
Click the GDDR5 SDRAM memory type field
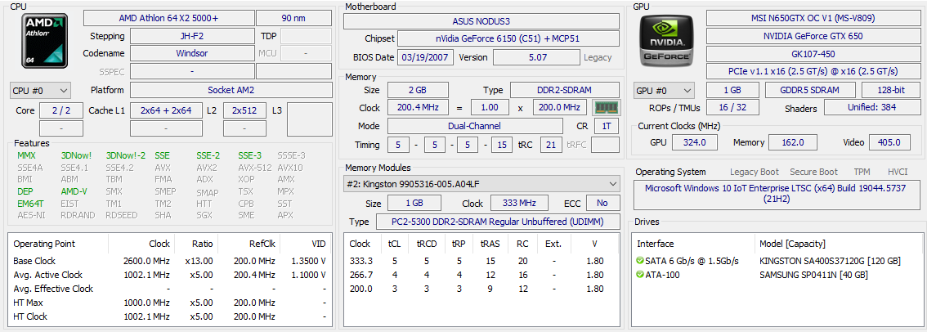(x=810, y=91)
